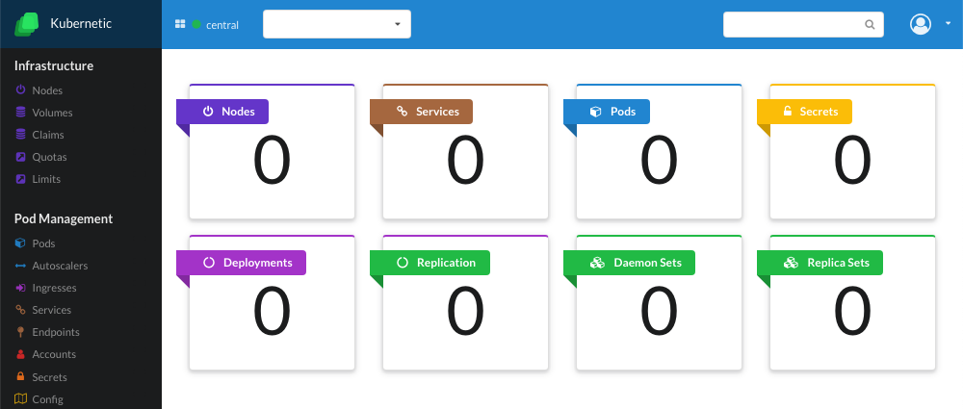963x409 pixels.
Task: Click the circle icon on Replication card
Action: [x=403, y=262]
